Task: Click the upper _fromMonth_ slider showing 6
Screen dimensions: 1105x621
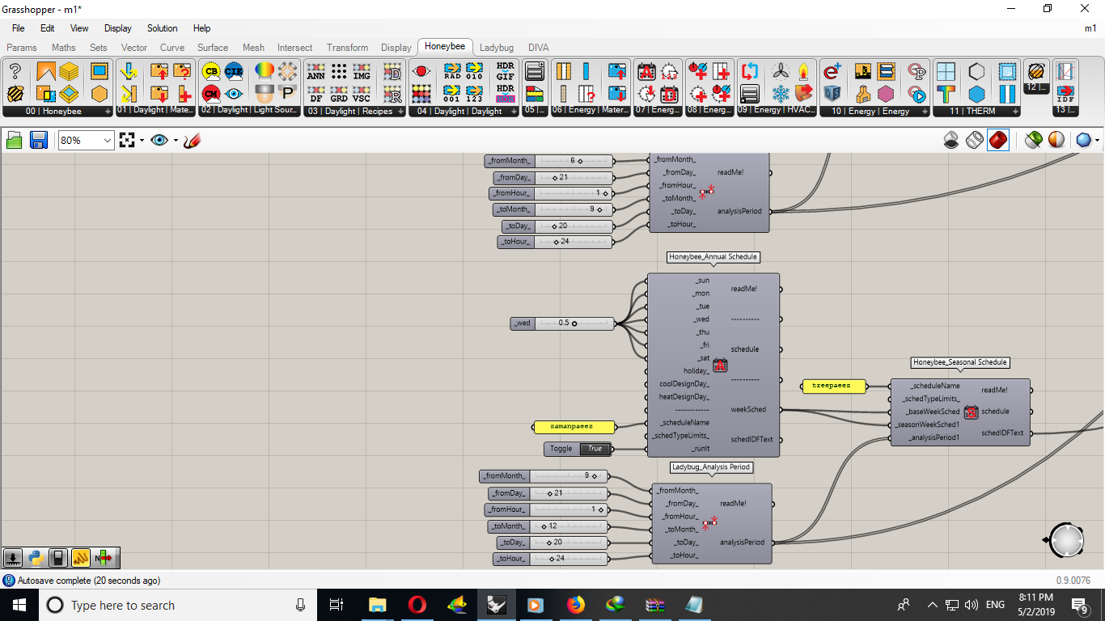Action: click(549, 161)
